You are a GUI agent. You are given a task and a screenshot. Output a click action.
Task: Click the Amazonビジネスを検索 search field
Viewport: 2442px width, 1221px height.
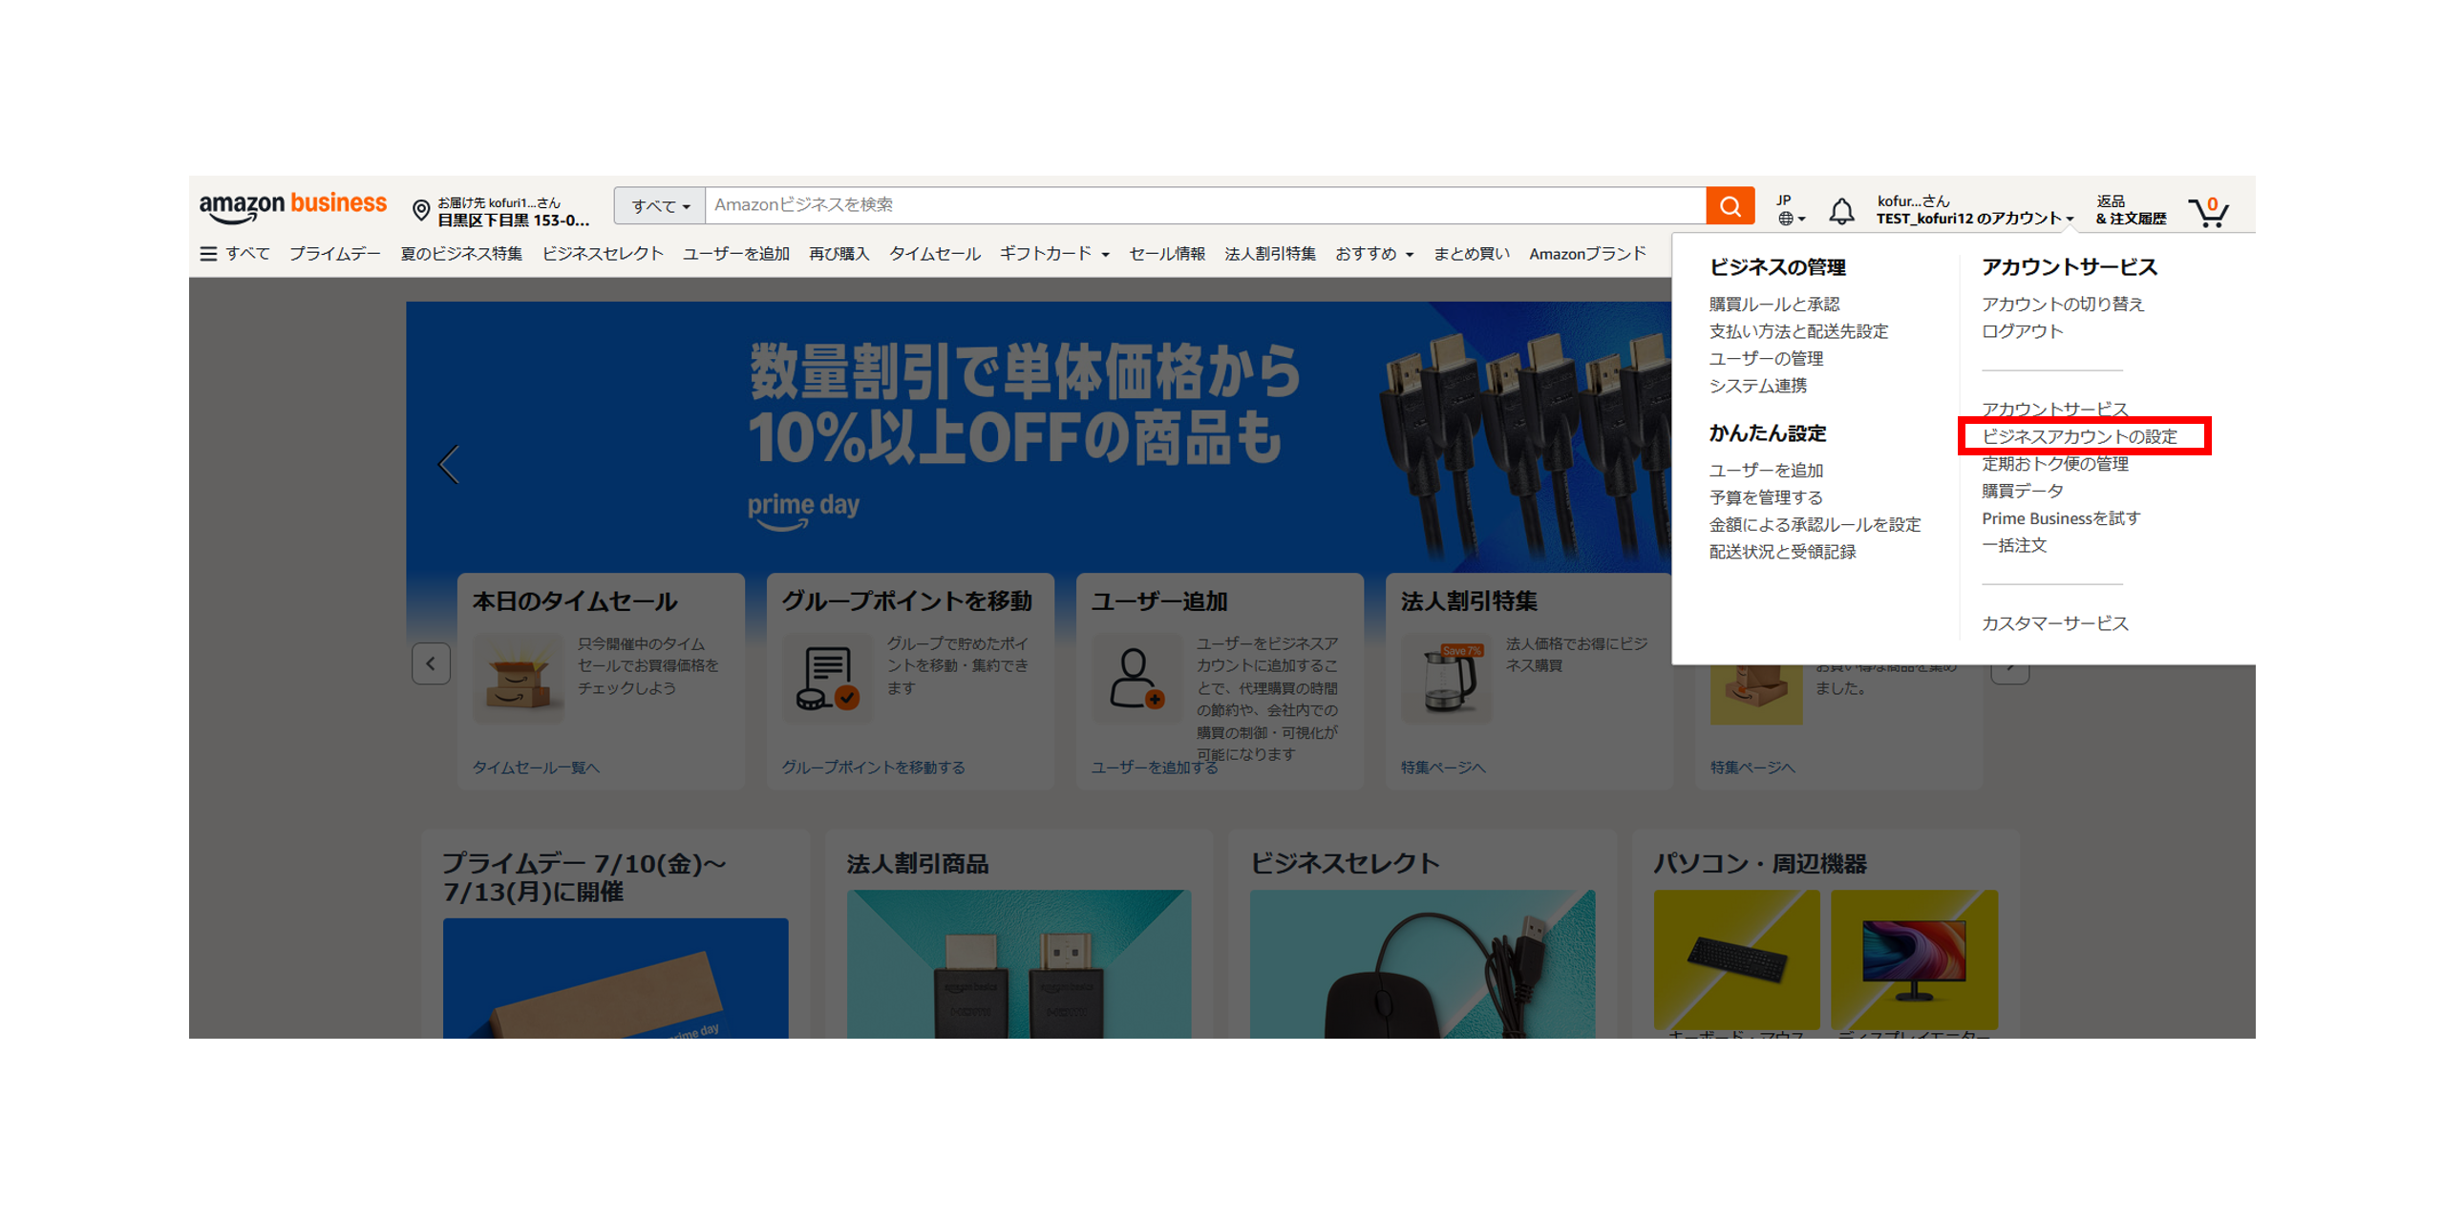click(1205, 205)
